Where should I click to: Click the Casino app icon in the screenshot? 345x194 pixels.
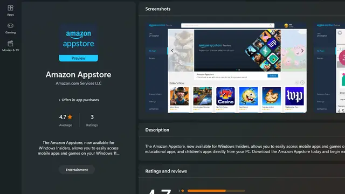tap(225, 96)
